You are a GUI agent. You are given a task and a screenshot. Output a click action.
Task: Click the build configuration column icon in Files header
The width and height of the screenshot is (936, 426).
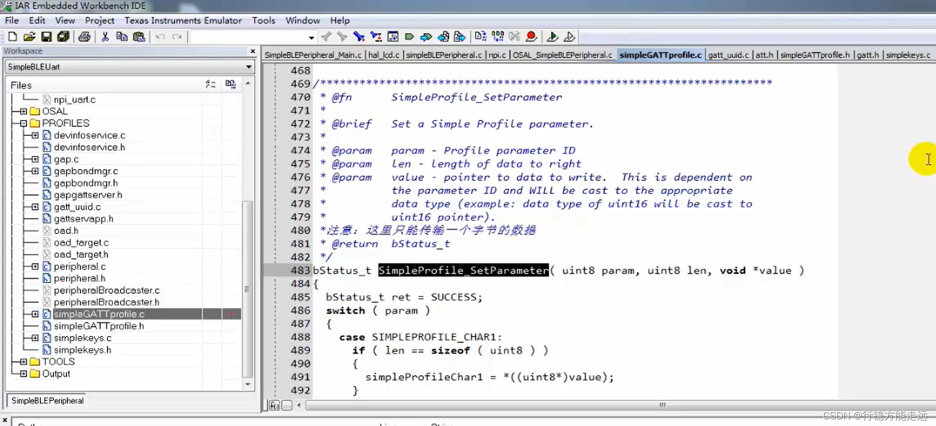tap(211, 85)
